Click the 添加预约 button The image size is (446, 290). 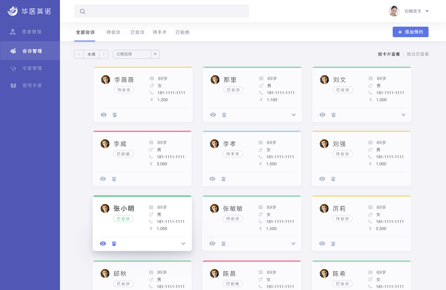click(410, 32)
